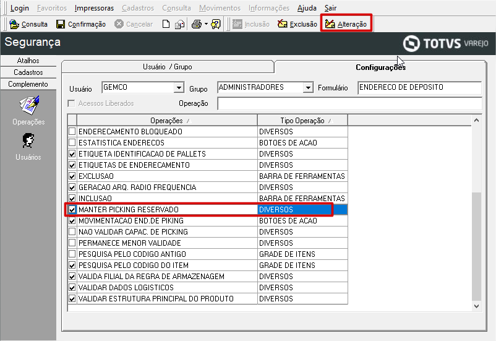This screenshot has height=341, width=496.
Task: Click the Inclusão toolbar button
Action: tap(251, 24)
